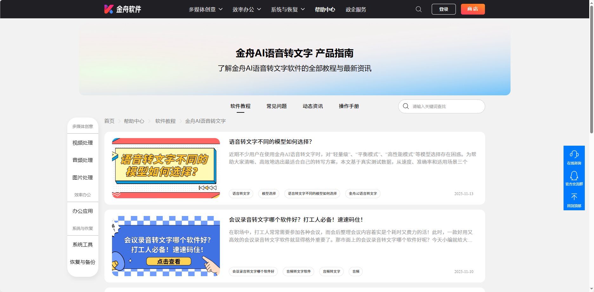The width and height of the screenshot is (594, 292).
Task: Expand the 多媒体创意 dropdown menu
Action: (x=206, y=10)
